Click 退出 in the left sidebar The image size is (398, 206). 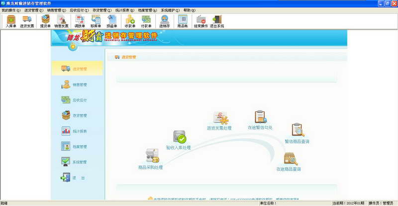pyautogui.click(x=77, y=177)
